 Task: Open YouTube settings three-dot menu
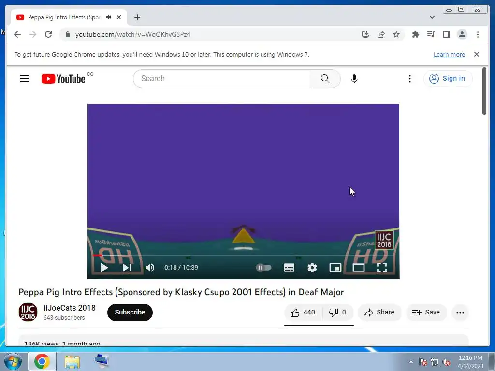pyautogui.click(x=410, y=79)
